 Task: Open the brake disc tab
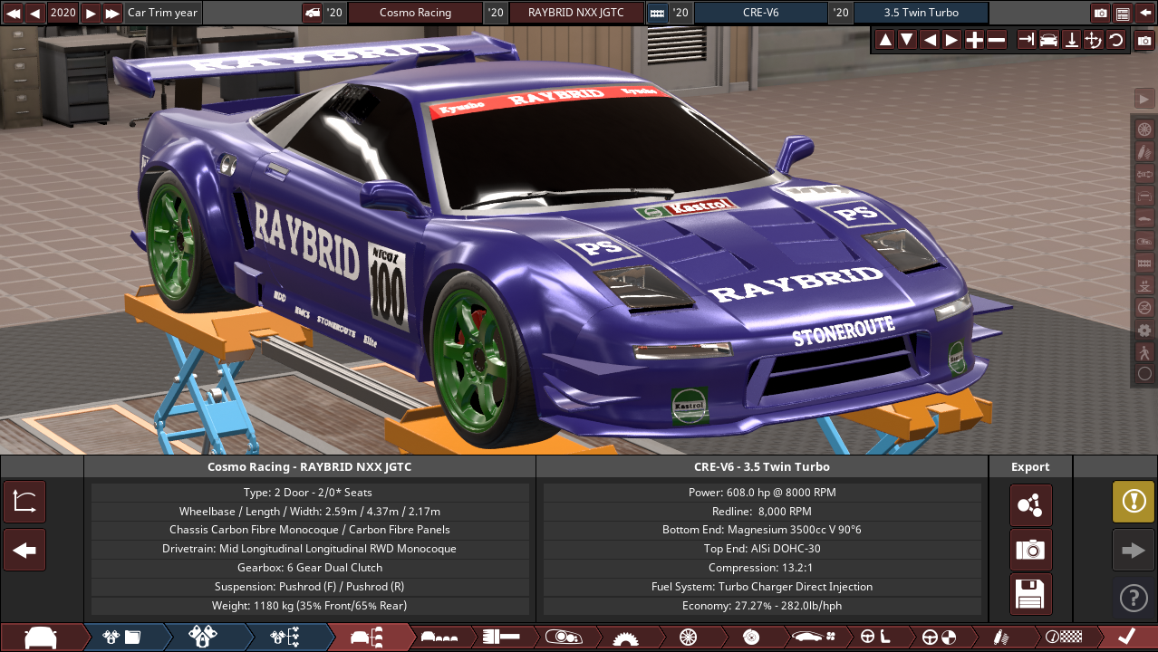(x=750, y=638)
